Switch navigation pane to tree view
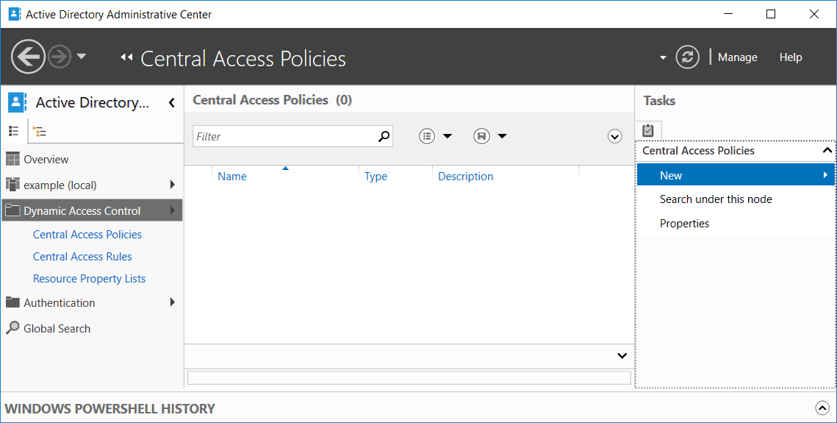Image resolution: width=837 pixels, height=423 pixels. coord(40,131)
